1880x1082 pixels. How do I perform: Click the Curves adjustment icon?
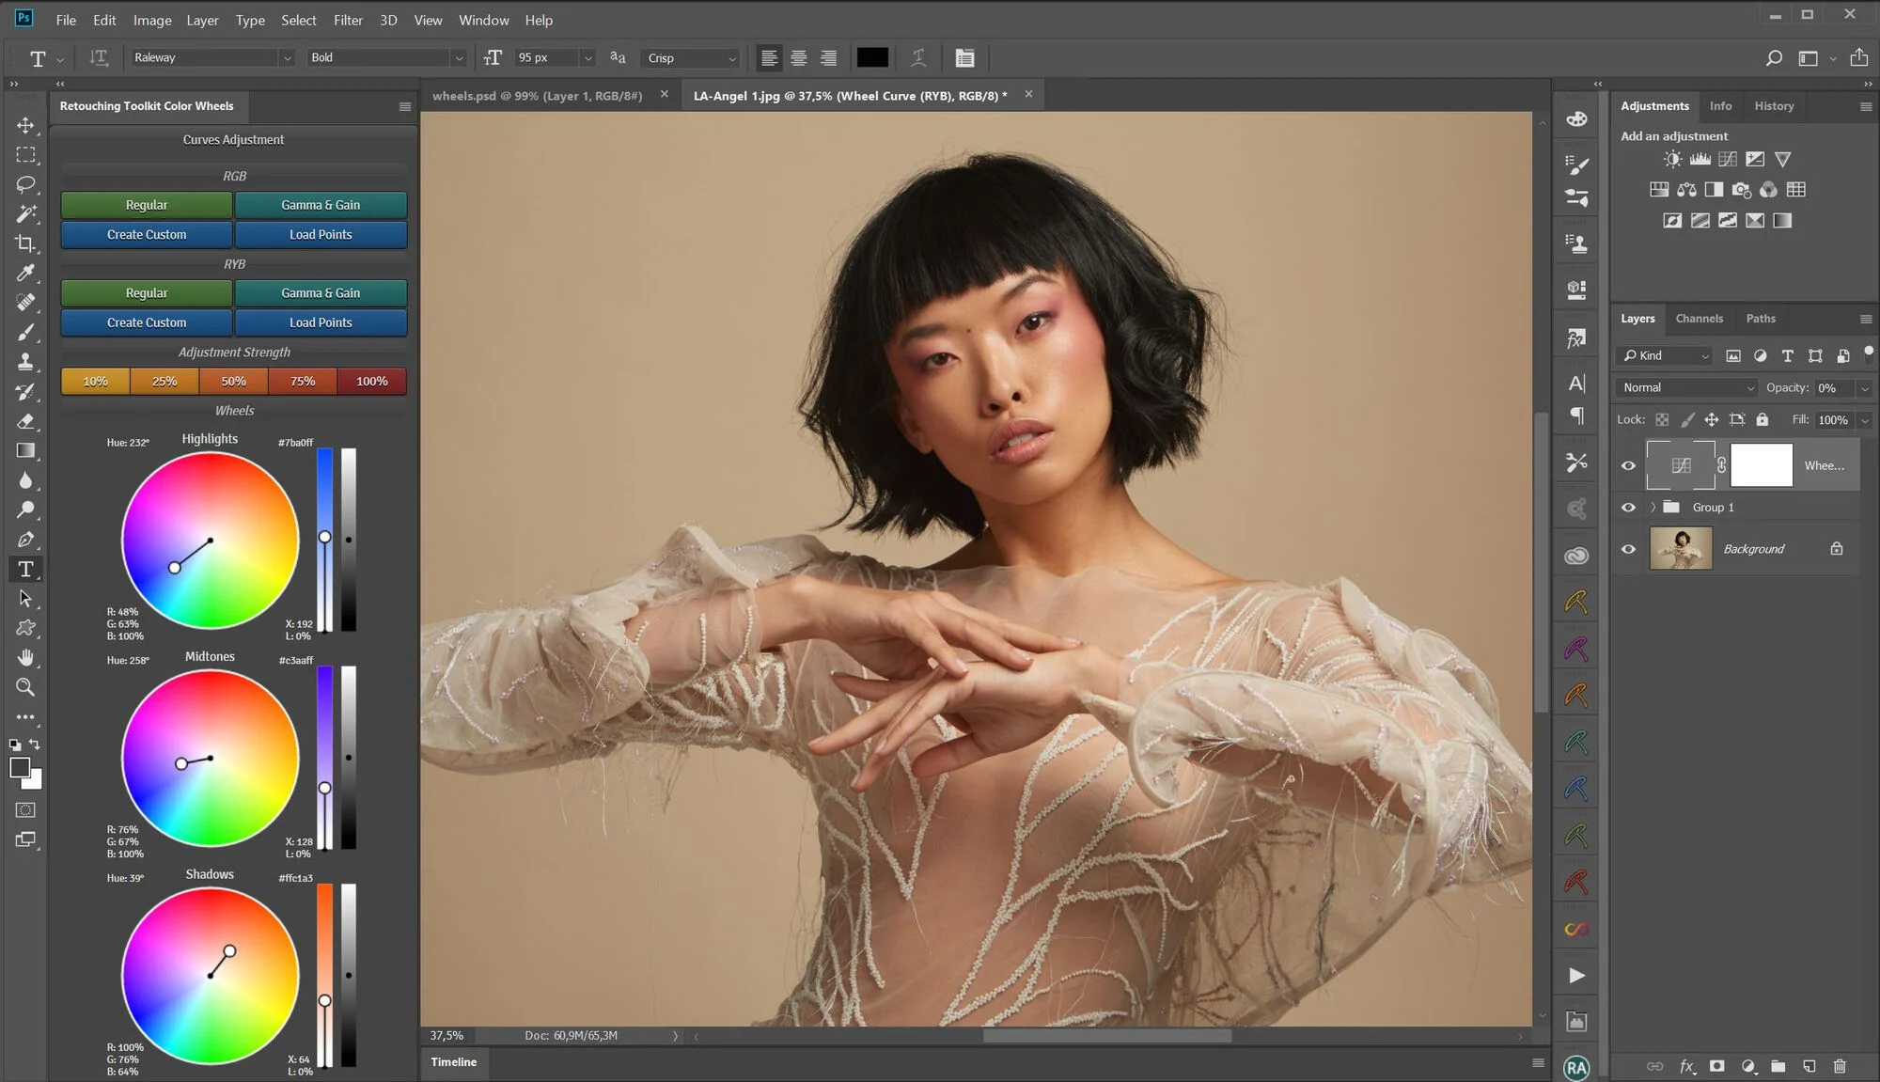coord(1728,159)
